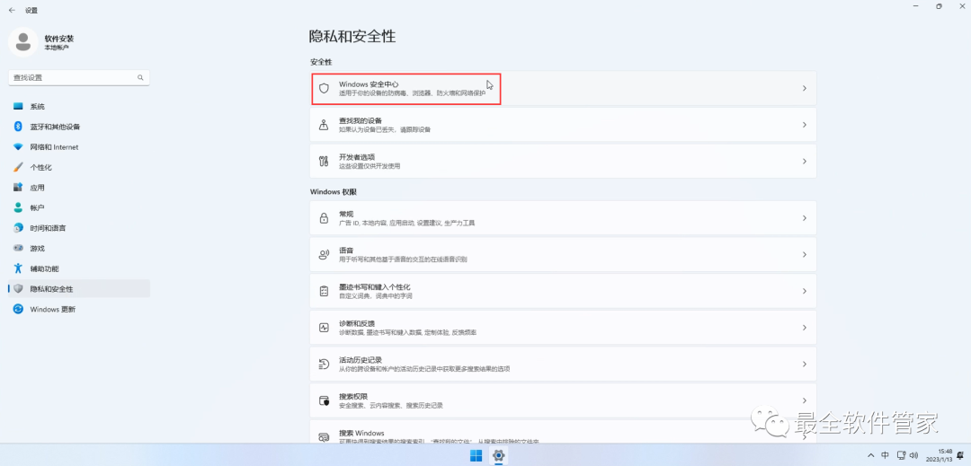Click the 游戏 controller icon
Image resolution: width=971 pixels, height=466 pixels.
point(18,248)
